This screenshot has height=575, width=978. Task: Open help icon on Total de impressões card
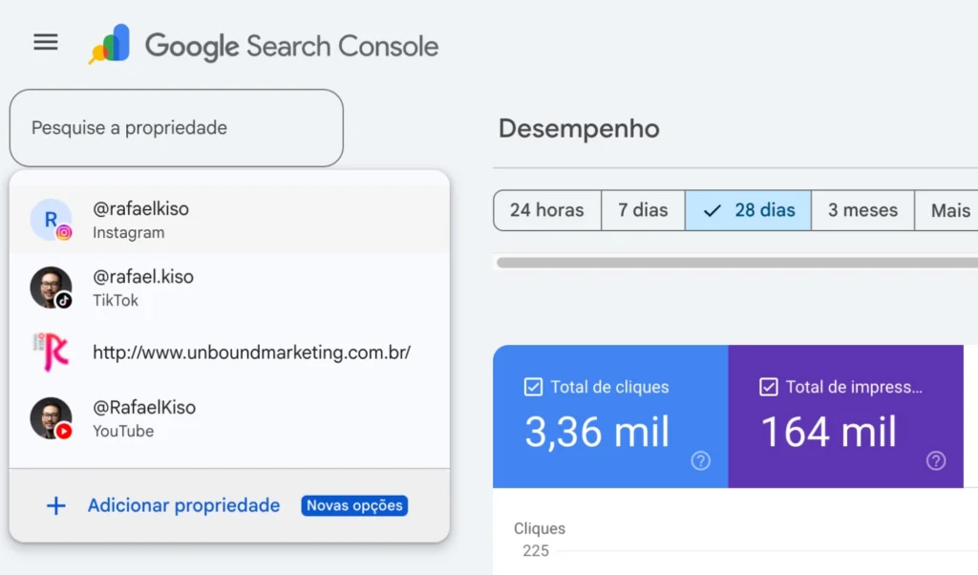[x=936, y=461]
